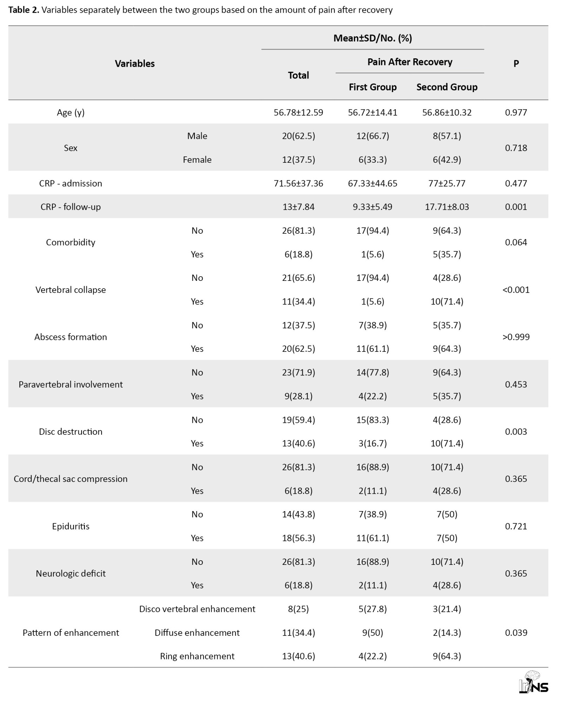
Task: Click the Pain After Recovery header
Action: pyautogui.click(x=410, y=62)
